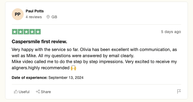Click the GB country label
Image resolution: width=193 pixels, height=102 pixels.
tap(54, 17)
